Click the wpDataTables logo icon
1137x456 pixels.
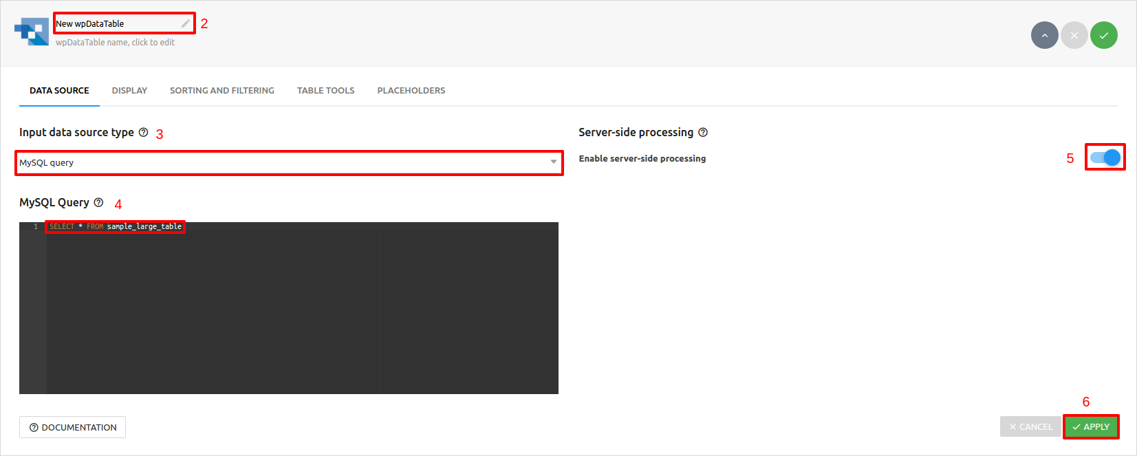point(32,32)
